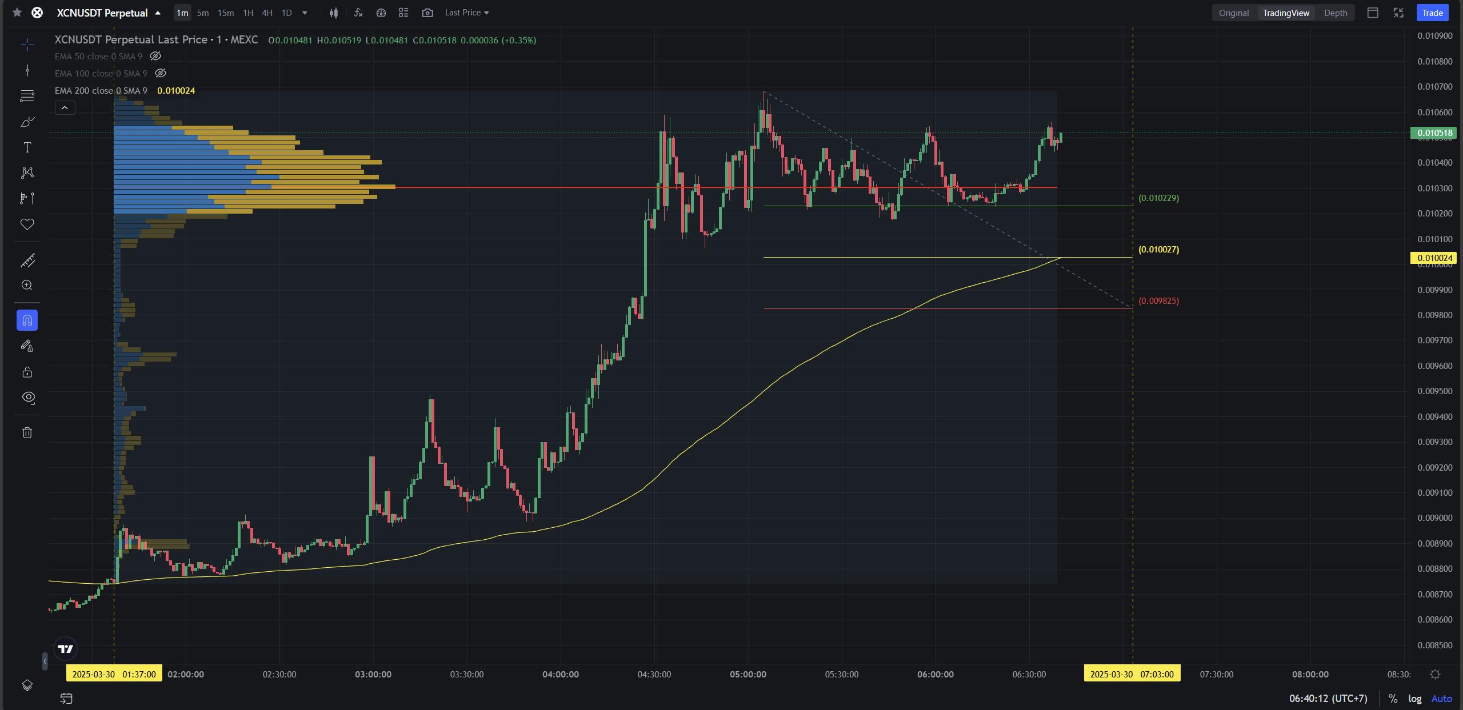The width and height of the screenshot is (1463, 710).
Task: Toggle the magnet mode tool
Action: pyautogui.click(x=27, y=320)
